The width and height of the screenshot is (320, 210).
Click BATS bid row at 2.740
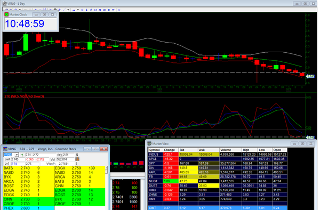click(29, 168)
